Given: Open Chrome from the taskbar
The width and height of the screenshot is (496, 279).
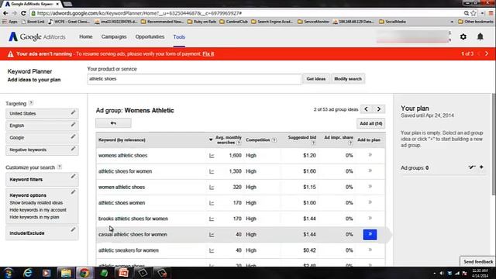Looking at the screenshot, I should pos(84,273).
